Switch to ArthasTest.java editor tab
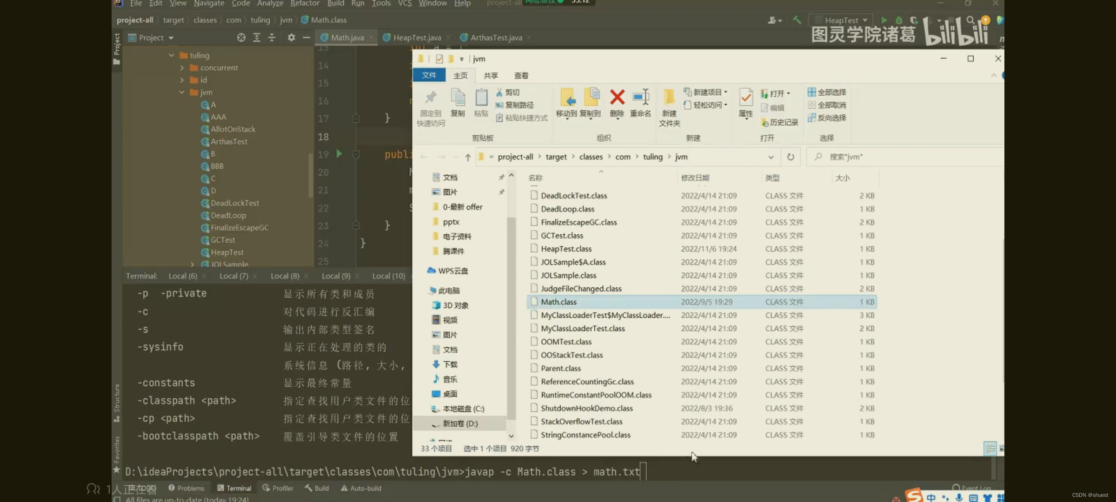Viewport: 1116px width, 502px height. 496,38
